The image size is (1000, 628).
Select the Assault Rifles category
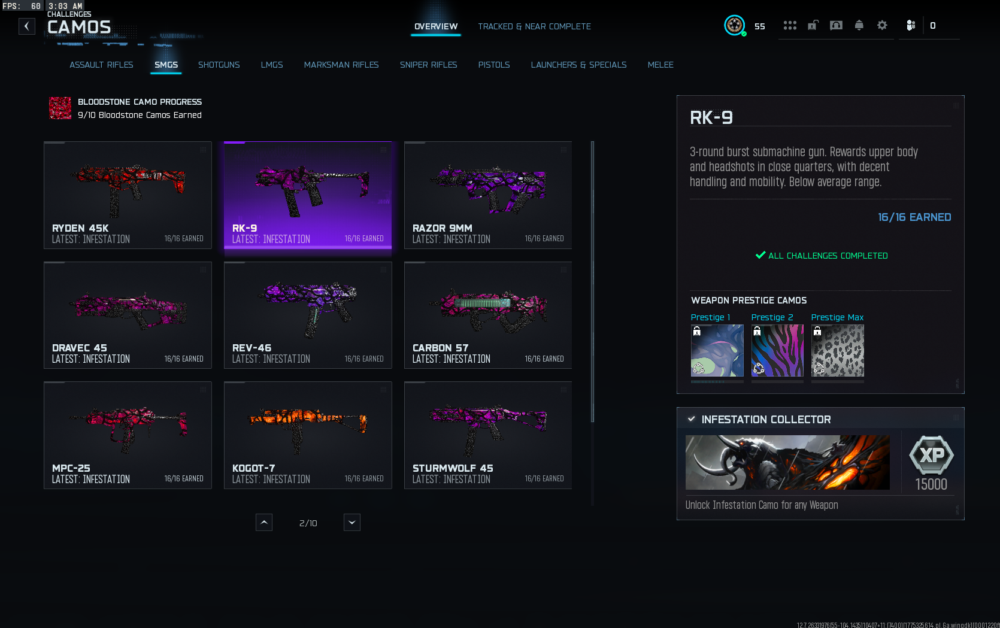(x=101, y=65)
